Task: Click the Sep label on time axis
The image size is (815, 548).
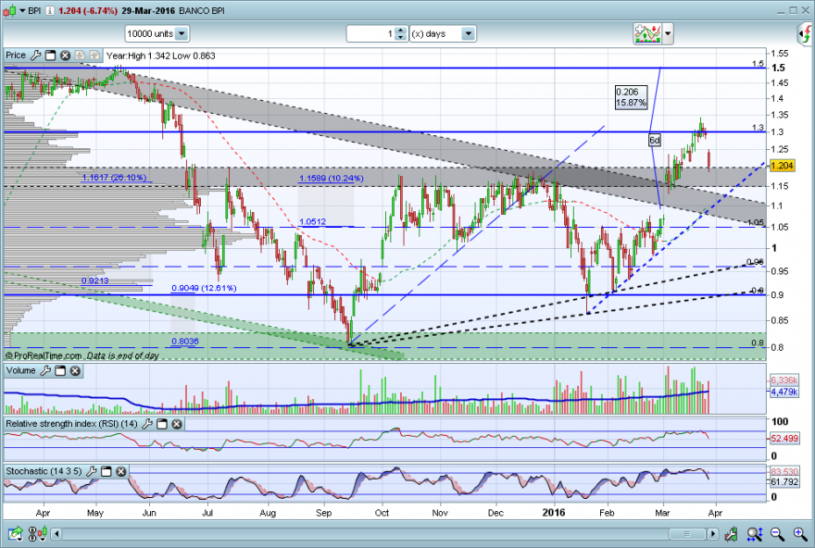Action: [x=323, y=513]
